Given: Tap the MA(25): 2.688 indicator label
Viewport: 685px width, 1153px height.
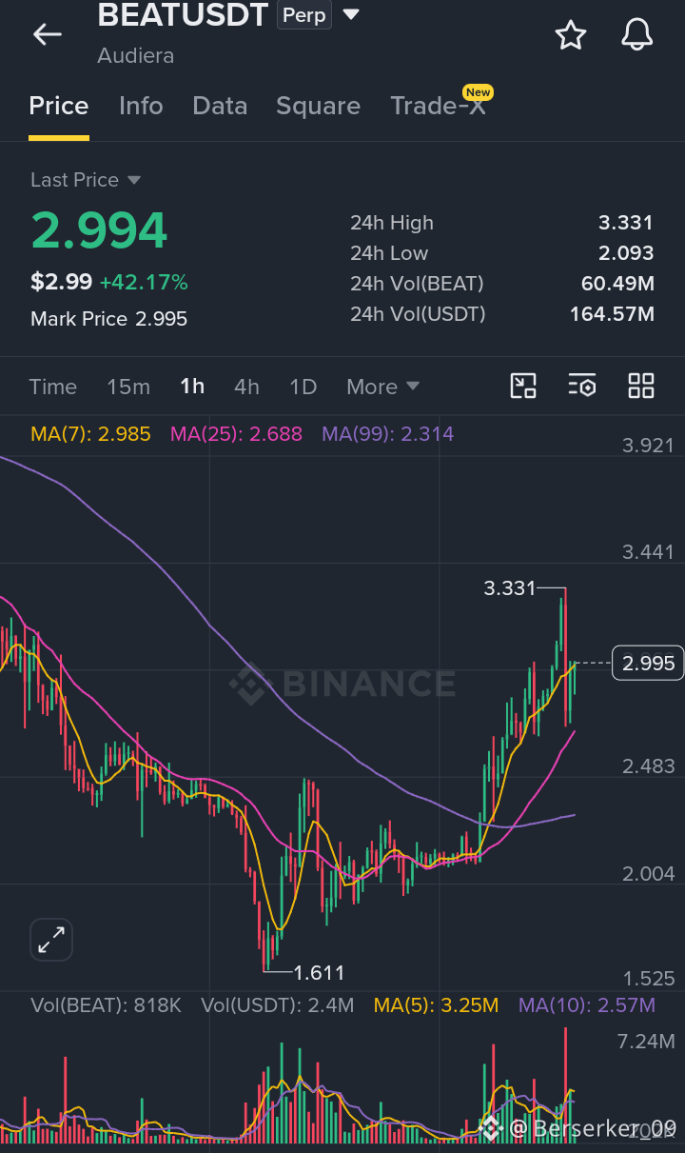Looking at the screenshot, I should (x=236, y=434).
